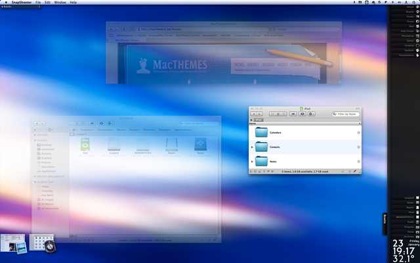This screenshot has height=263, width=420.
Task: Expand the Favorites dropdown in Computer window
Action: [x=87, y=130]
